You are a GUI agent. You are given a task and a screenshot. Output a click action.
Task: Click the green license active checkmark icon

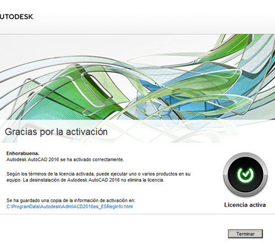(245, 174)
